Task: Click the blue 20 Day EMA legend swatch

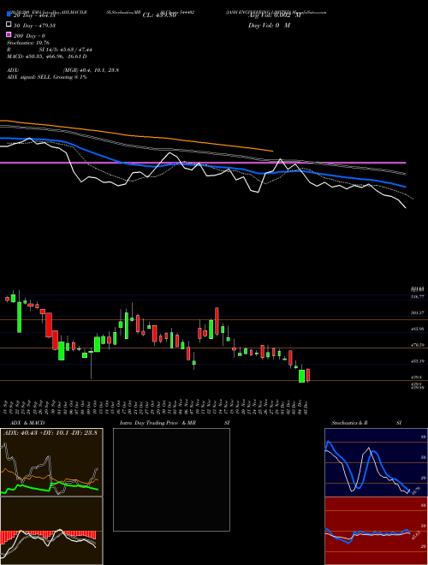Action: [x=9, y=15]
